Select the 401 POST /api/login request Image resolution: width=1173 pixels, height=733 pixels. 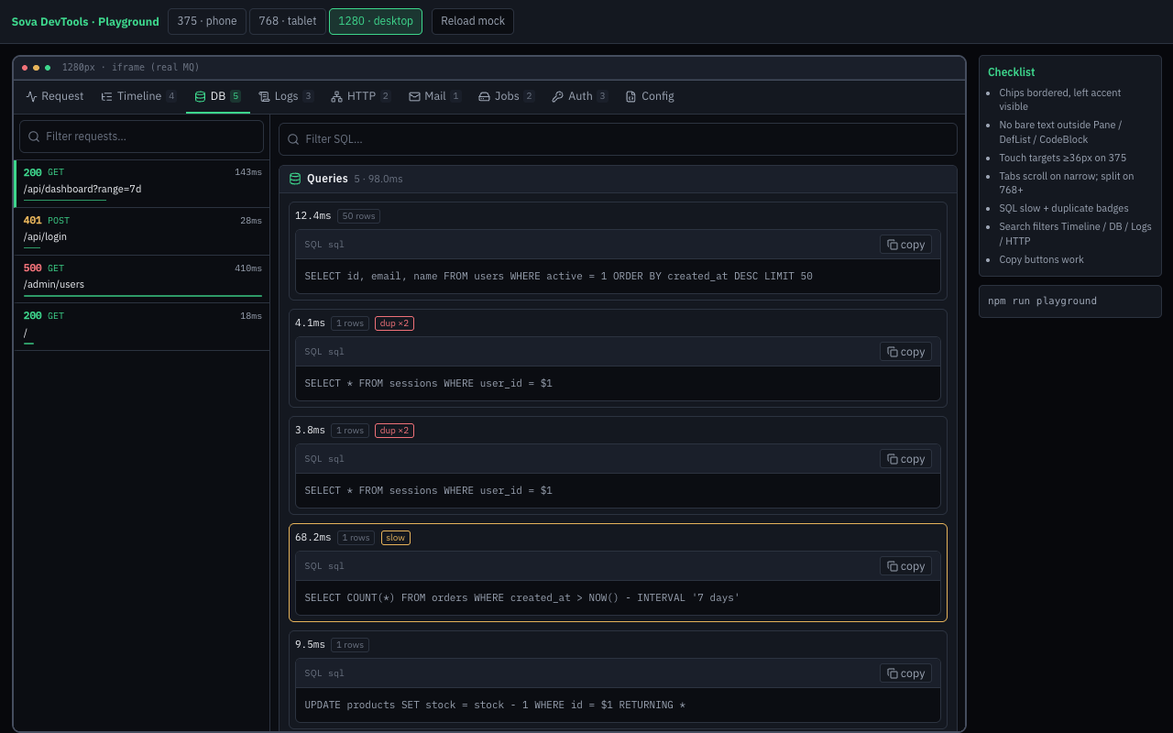pyautogui.click(x=142, y=232)
